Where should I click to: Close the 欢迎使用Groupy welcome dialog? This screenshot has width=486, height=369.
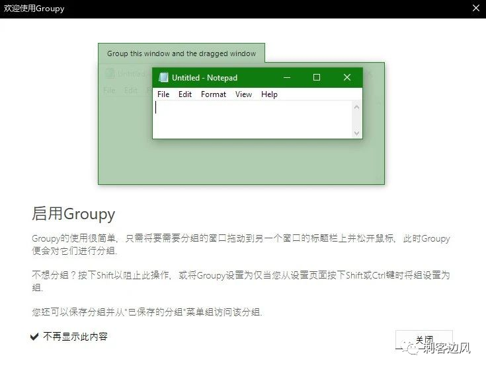[x=476, y=8]
